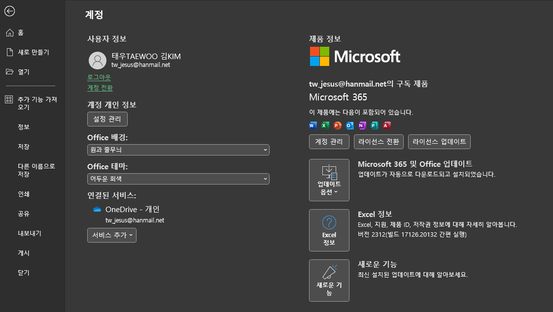Click the add-ins grid icon
The height and width of the screenshot is (312, 553).
coord(9,99)
